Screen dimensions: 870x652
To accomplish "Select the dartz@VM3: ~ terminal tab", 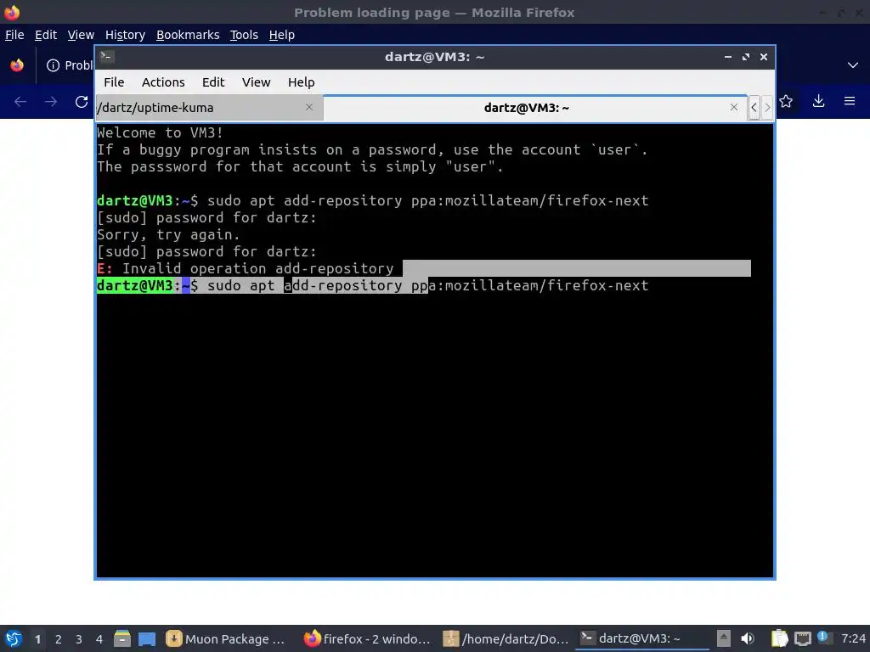I will tap(526, 108).
